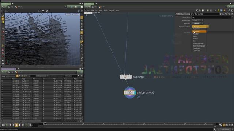Viewport: 234px width, 131px height.
Task: Open the New Class dropdown
Action: pyautogui.click(x=197, y=23)
